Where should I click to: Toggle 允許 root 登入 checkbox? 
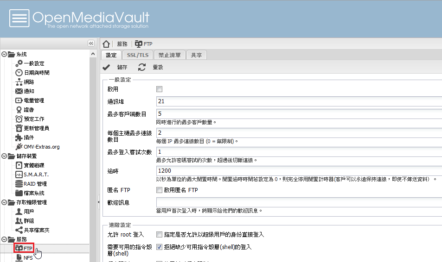click(x=159, y=234)
